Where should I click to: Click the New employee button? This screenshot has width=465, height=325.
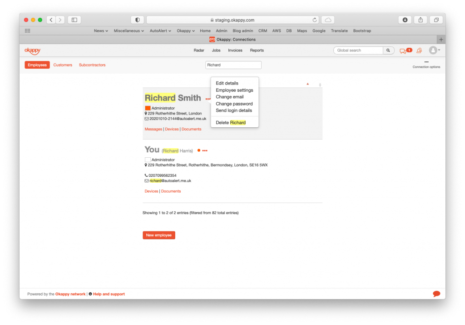click(x=158, y=235)
